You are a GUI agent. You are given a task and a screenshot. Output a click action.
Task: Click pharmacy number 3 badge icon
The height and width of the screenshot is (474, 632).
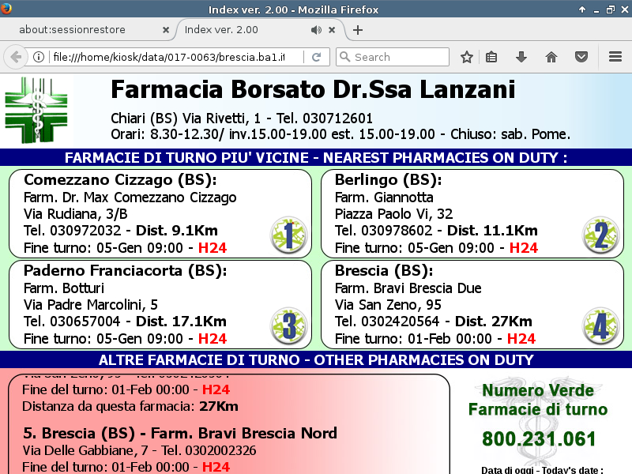click(288, 325)
